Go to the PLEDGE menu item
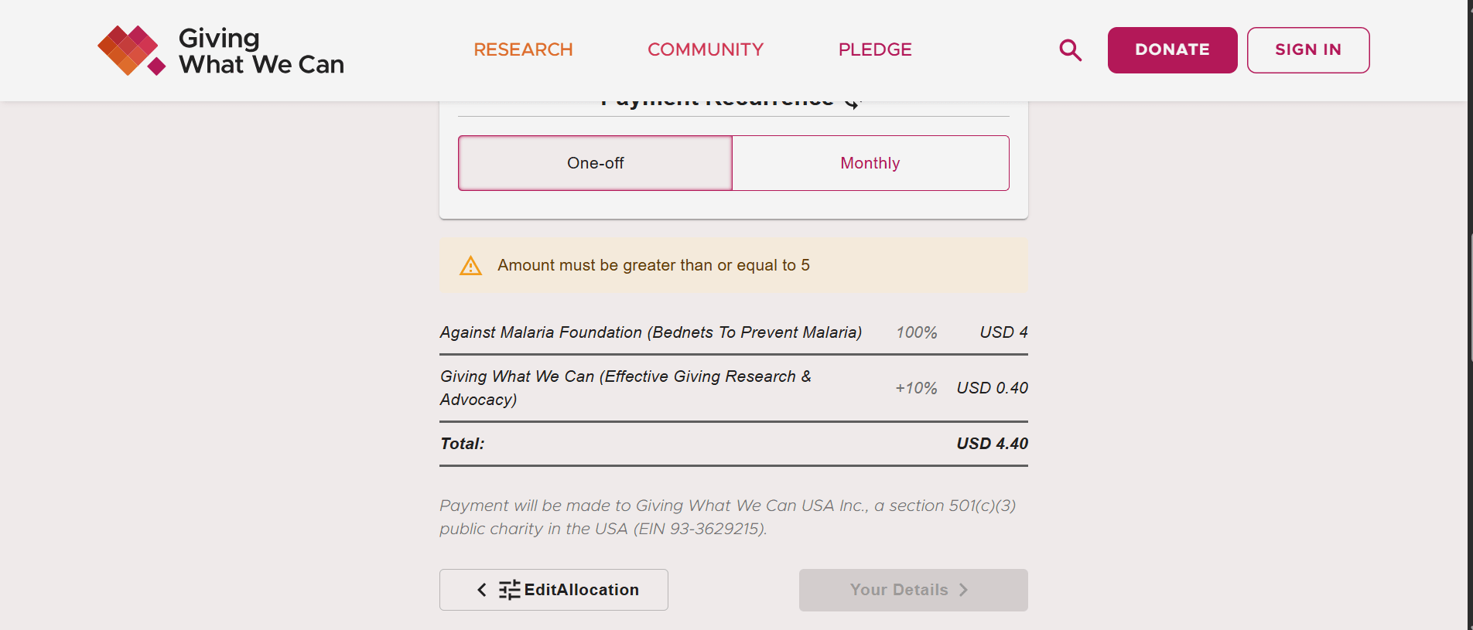Image resolution: width=1473 pixels, height=630 pixels. [x=875, y=49]
